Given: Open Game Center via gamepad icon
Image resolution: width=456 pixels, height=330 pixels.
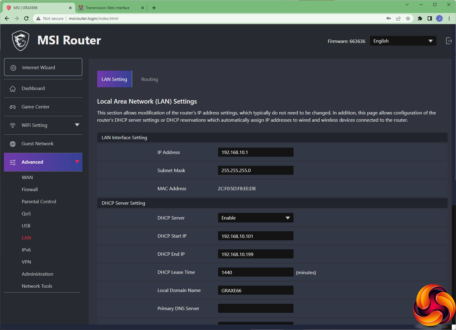Looking at the screenshot, I should pos(13,107).
